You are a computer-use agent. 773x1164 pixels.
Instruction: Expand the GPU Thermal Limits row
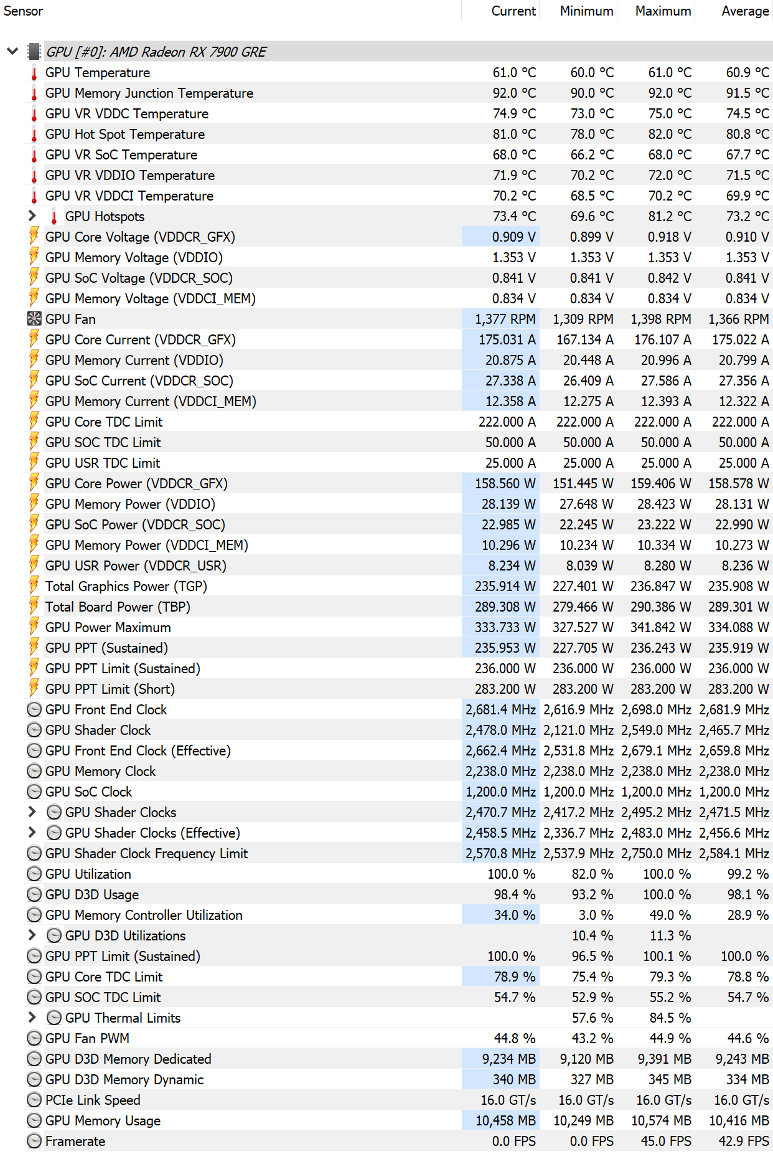tap(32, 1018)
